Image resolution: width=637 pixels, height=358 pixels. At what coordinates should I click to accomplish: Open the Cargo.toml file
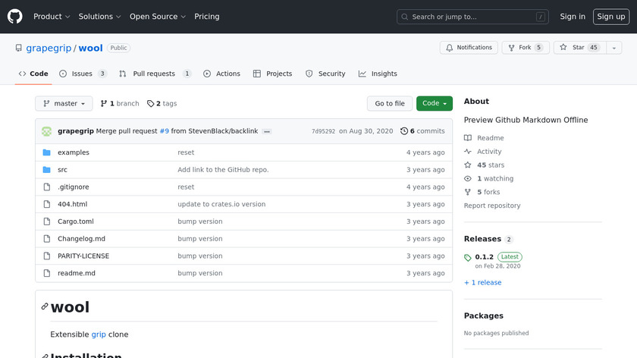76,221
